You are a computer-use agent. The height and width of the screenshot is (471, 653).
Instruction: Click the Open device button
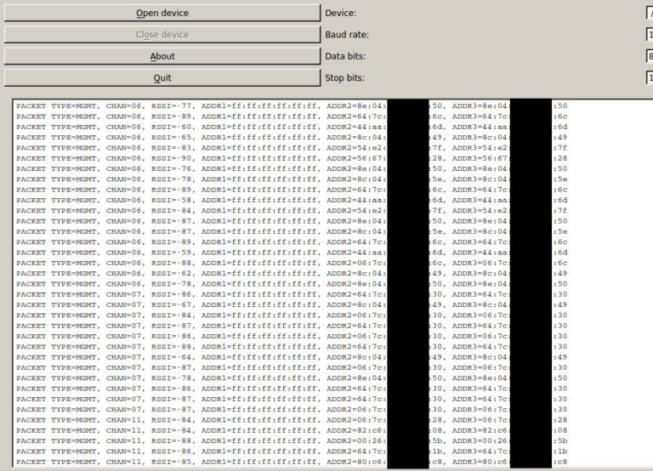click(x=162, y=13)
